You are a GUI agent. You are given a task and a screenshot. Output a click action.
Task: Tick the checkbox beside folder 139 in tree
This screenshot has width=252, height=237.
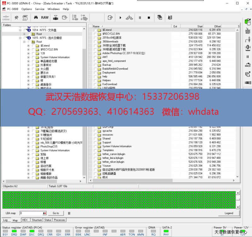click(x=33, y=53)
